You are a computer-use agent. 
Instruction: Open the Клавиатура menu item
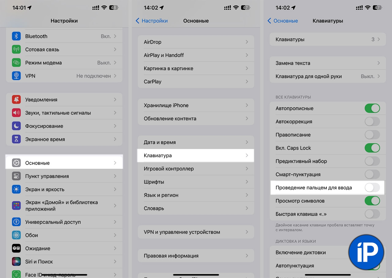[x=196, y=155]
